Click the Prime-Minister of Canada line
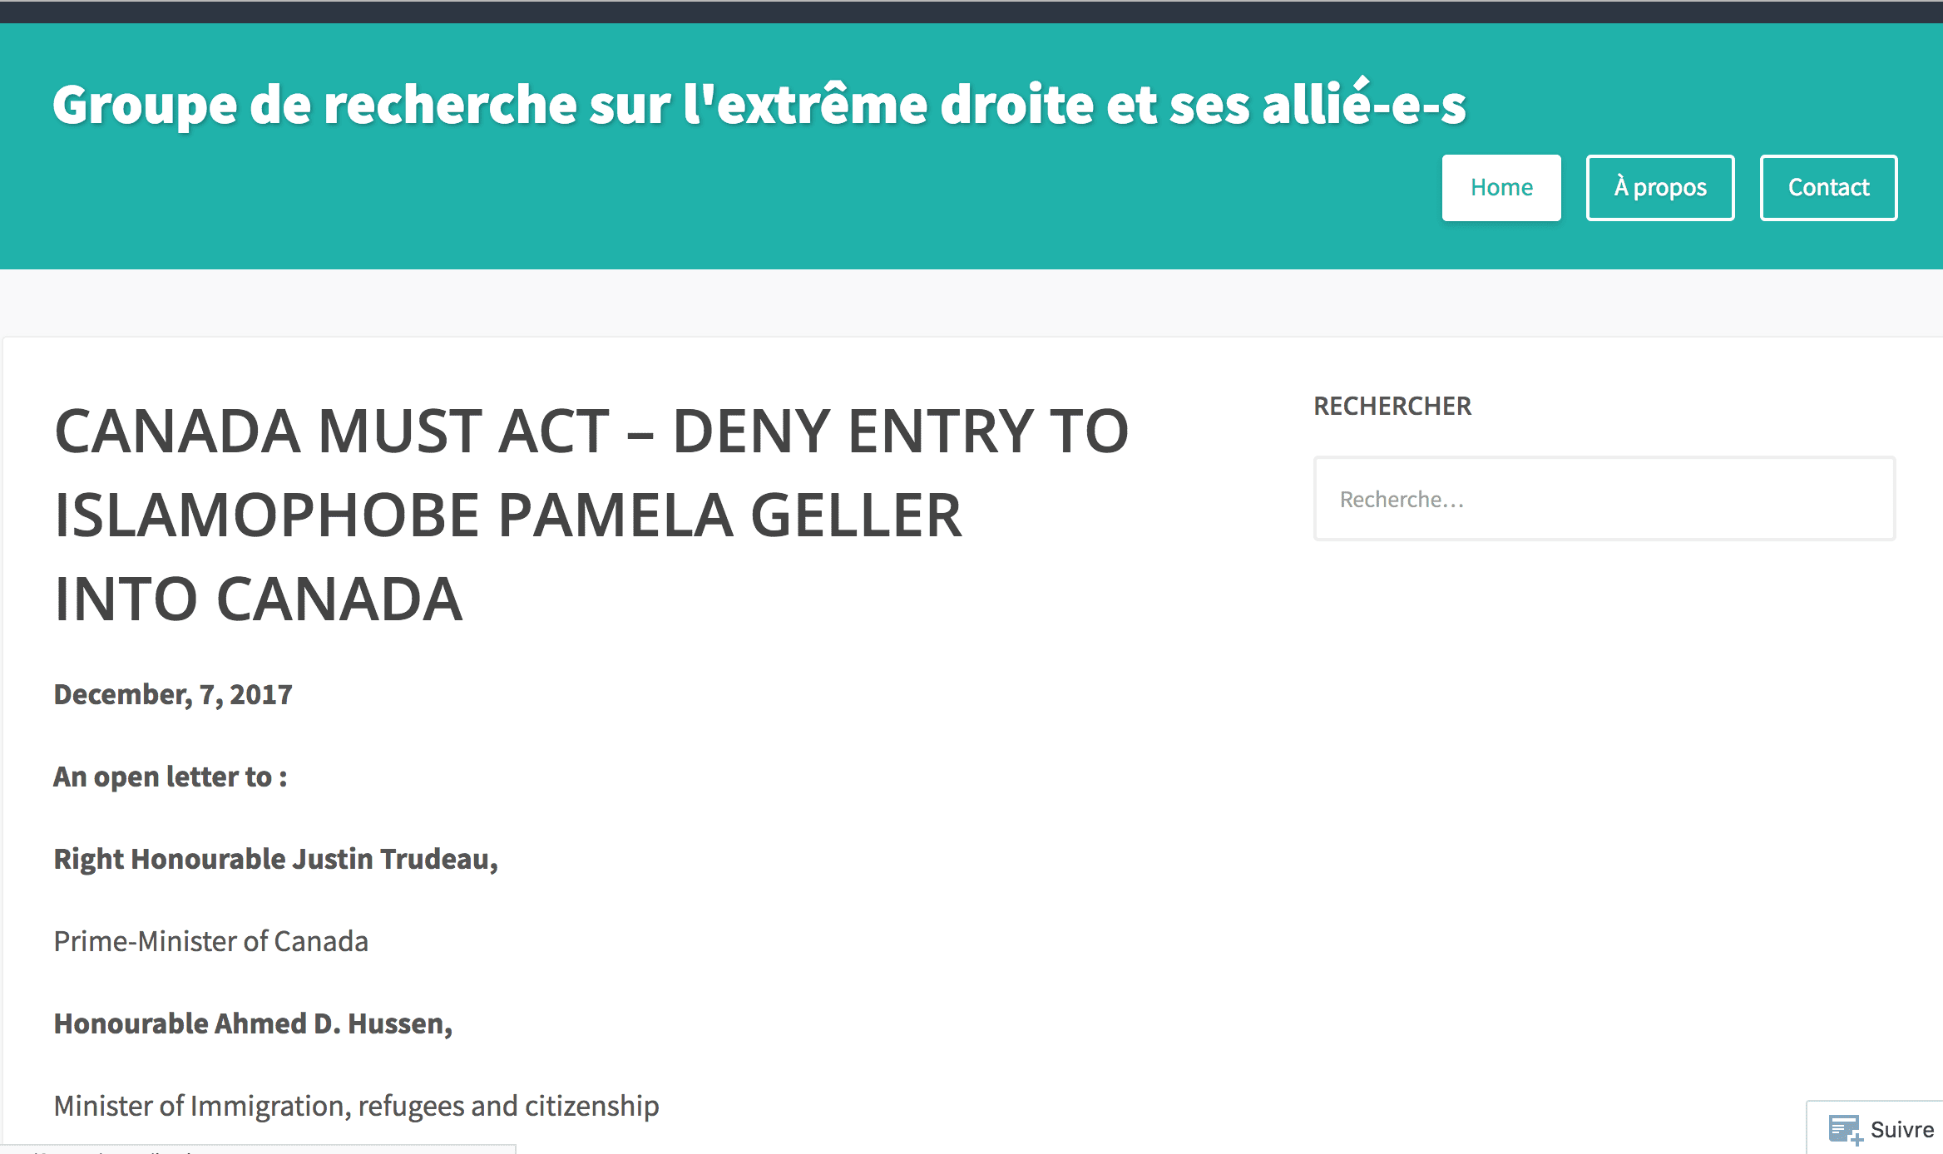 (210, 941)
